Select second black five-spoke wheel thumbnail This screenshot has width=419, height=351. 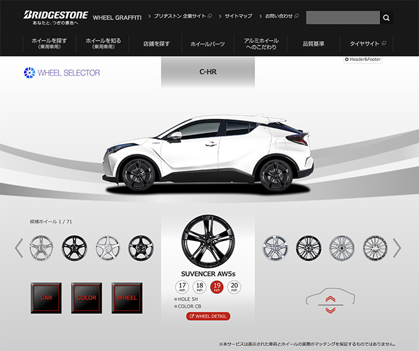click(x=75, y=248)
